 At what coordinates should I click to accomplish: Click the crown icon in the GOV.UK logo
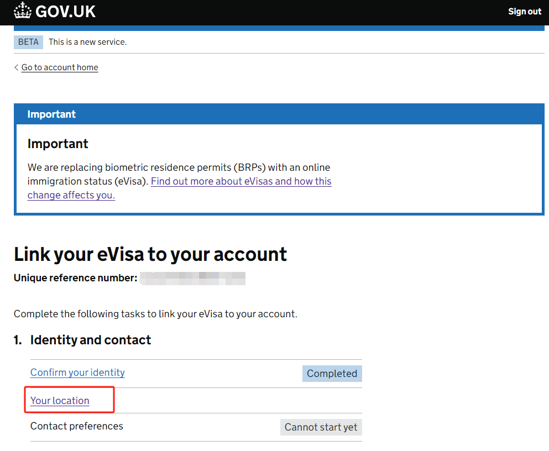(x=23, y=11)
